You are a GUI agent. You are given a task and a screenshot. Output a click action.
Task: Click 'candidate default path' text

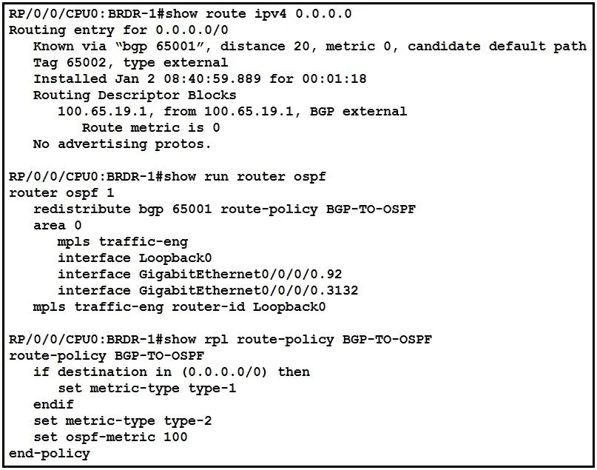click(x=497, y=47)
